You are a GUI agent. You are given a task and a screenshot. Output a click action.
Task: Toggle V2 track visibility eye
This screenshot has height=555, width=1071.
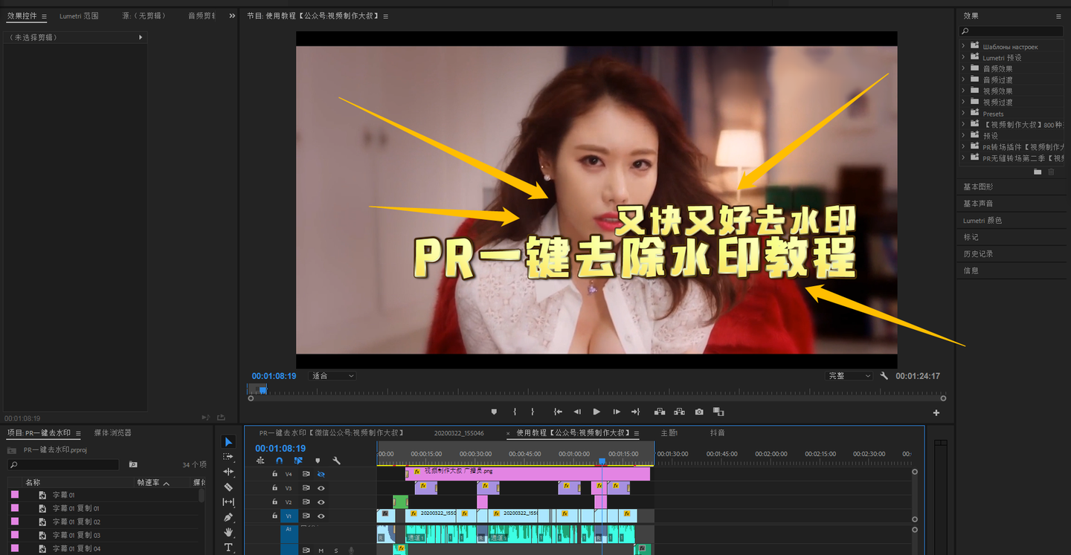(321, 502)
